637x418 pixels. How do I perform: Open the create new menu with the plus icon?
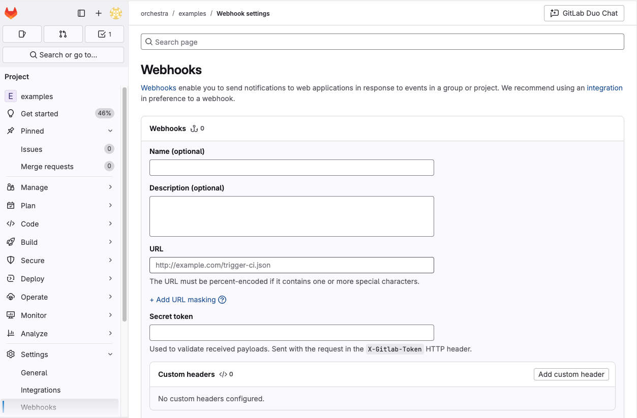(x=99, y=13)
